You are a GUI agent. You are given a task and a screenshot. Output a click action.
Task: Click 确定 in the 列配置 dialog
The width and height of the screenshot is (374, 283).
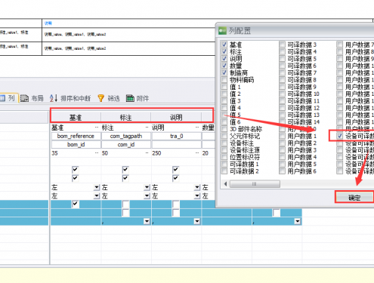tap(354, 198)
